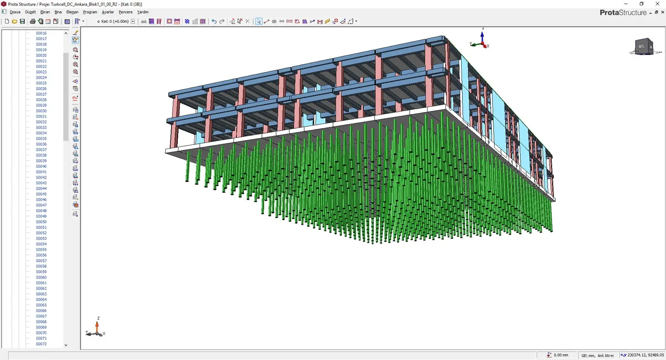Activate the arrow Select pointer tool

pos(259,21)
